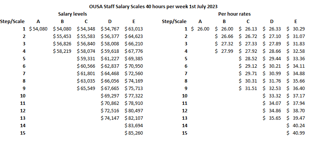Click the OUSA Staff Salary Scales title
This screenshot has width=316, height=148.
tap(153, 6)
